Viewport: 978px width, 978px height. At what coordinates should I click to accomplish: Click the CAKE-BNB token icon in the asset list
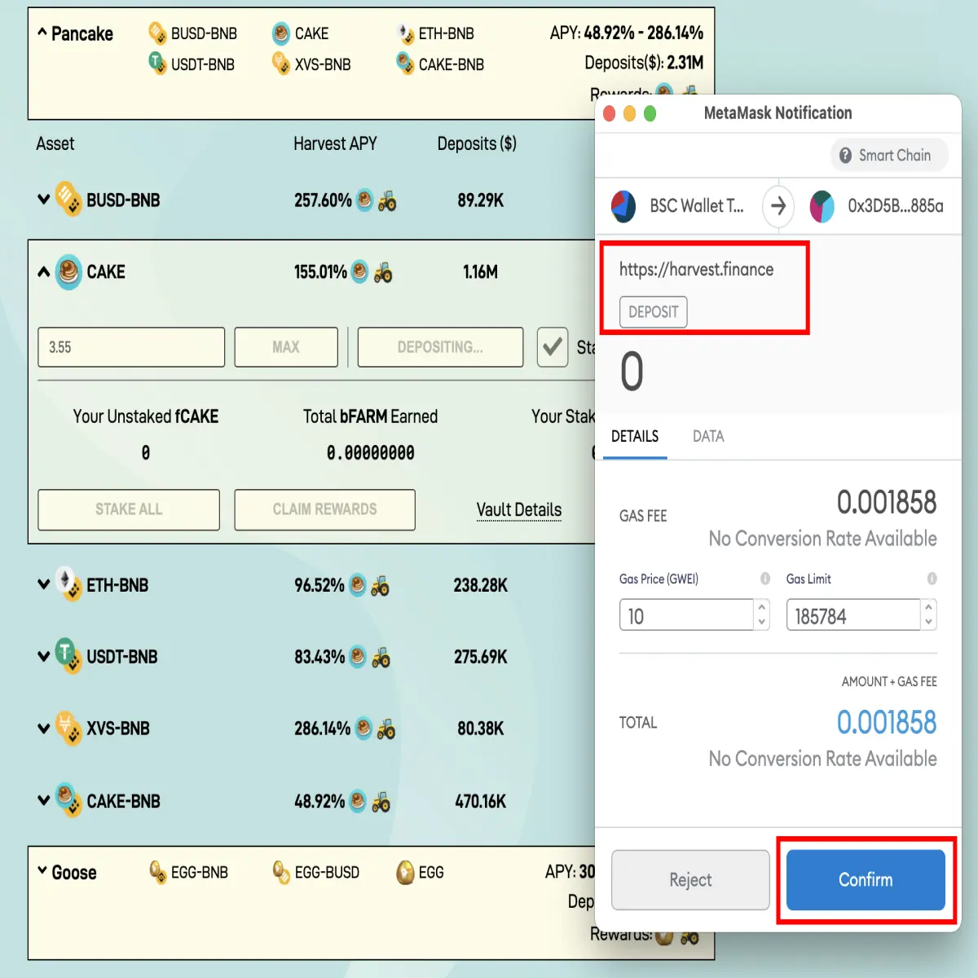click(68, 800)
